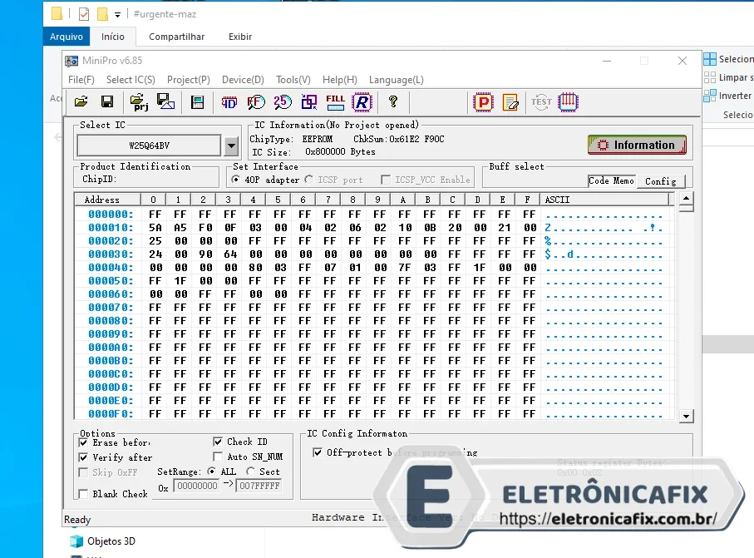Screen dimensions: 754x558
Task: Click the IC pin check chip icon
Action: [568, 101]
